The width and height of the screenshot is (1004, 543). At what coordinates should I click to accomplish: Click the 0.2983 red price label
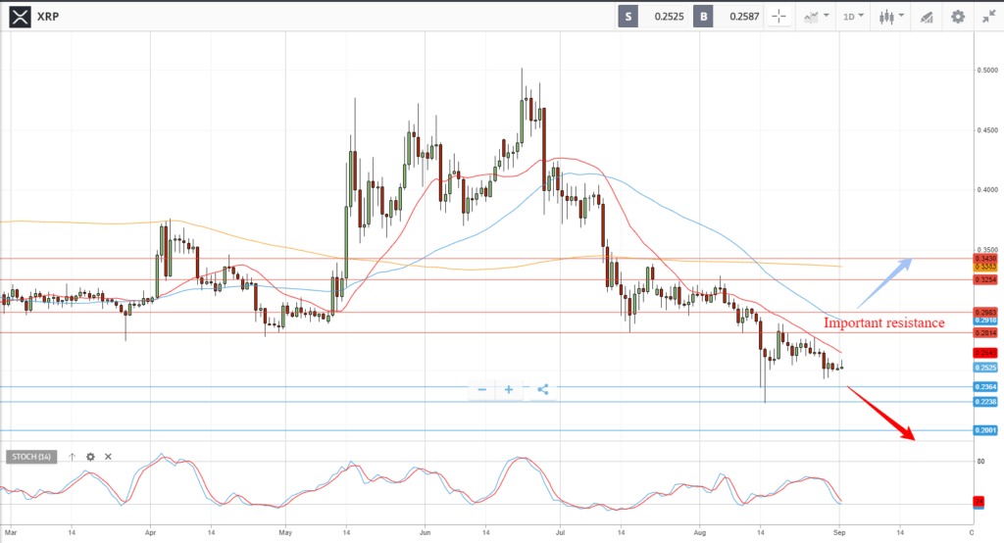[x=985, y=313]
